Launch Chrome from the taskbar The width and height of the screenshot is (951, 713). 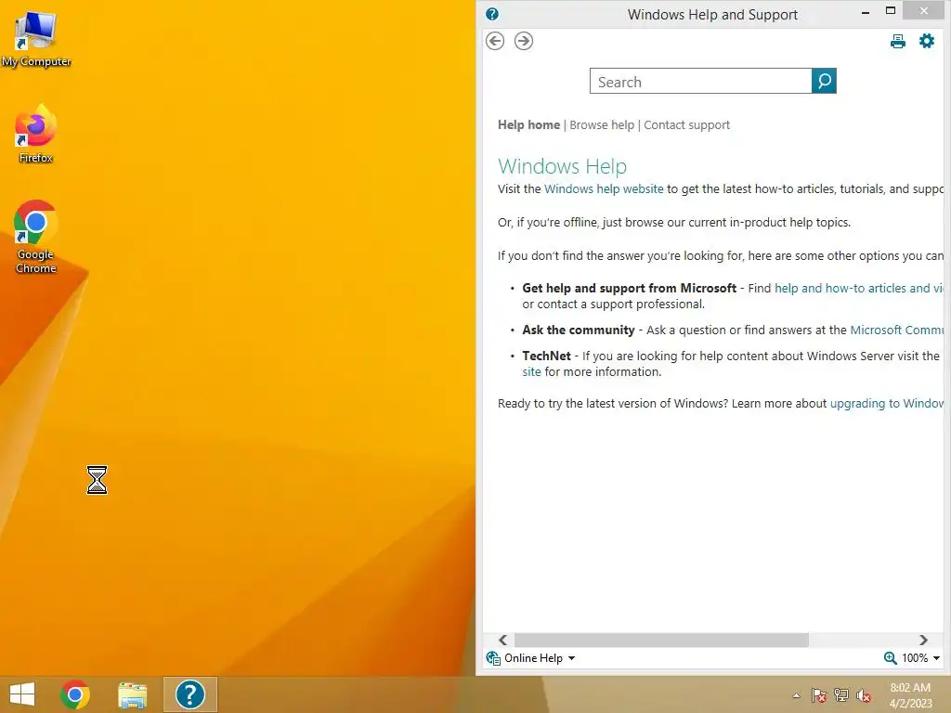75,694
